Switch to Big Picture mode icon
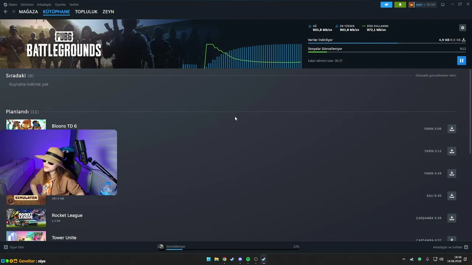Image resolution: width=472 pixels, height=265 pixels. 443,4
